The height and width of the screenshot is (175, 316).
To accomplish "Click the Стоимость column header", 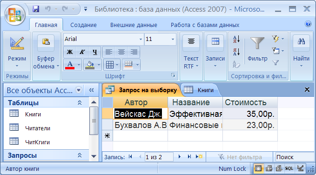I will 250,102.
